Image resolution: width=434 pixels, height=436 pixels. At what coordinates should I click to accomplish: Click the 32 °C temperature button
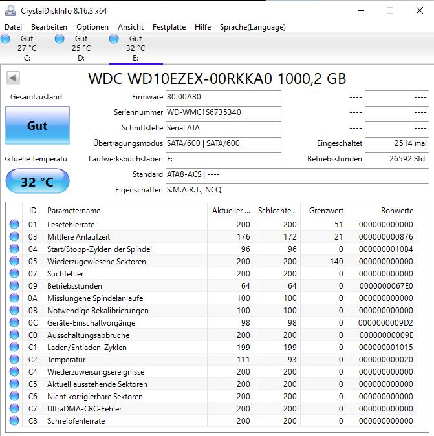click(38, 181)
